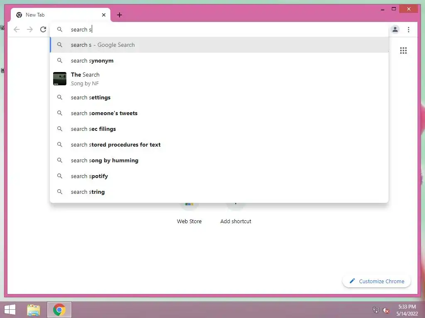This screenshot has height=318, width=425.
Task: Click the browser back arrow
Action: (17, 29)
